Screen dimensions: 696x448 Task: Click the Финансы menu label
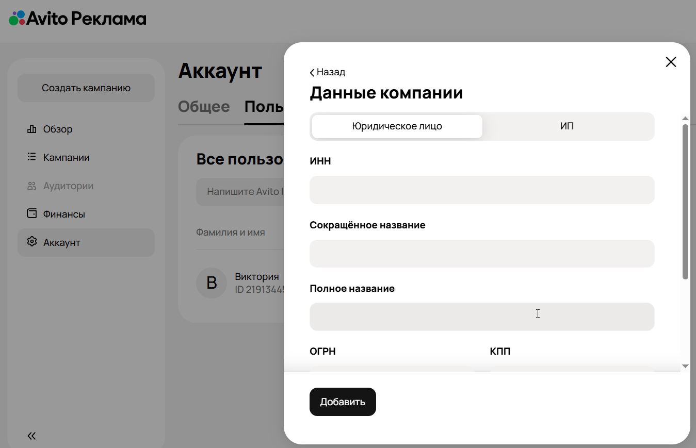(64, 214)
